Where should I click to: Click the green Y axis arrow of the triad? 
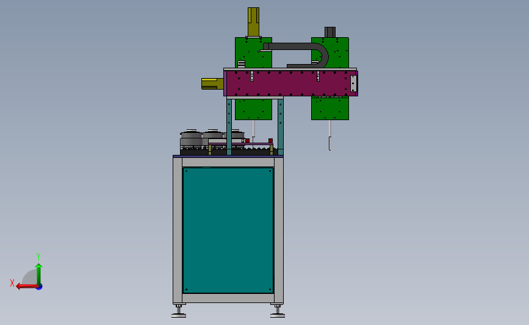pos(39,275)
